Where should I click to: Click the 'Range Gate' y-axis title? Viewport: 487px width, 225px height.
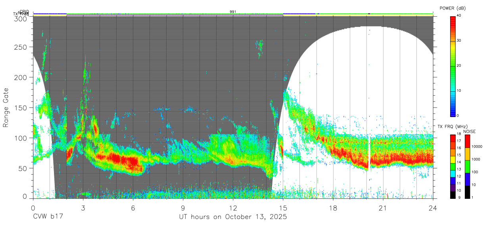click(6, 108)
